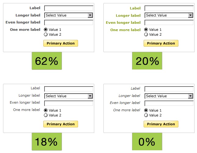Focus the bold Label text field

[x=69, y=8]
